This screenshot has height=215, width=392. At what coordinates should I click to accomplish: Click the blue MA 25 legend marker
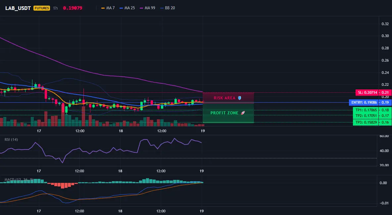(x=121, y=8)
